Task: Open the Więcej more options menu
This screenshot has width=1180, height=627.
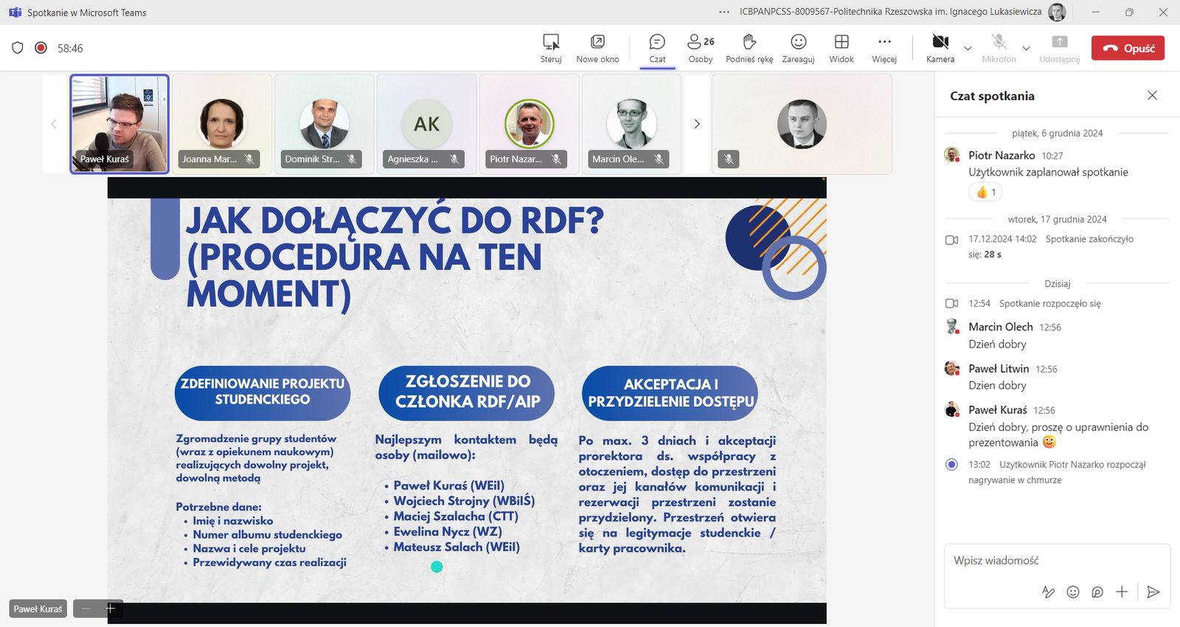Action: click(x=884, y=48)
